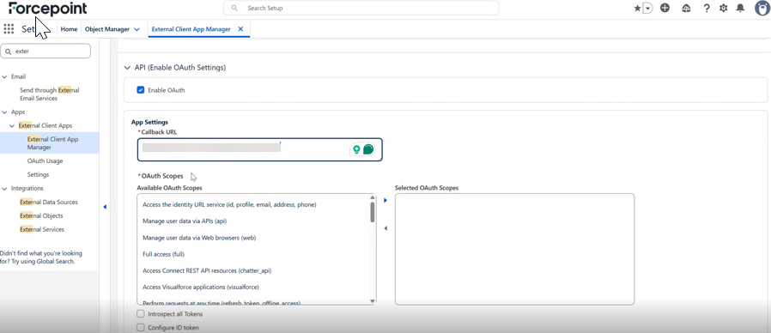
Task: Click the Available OAuth Scopes scrollbar thumb
Action: click(x=373, y=212)
